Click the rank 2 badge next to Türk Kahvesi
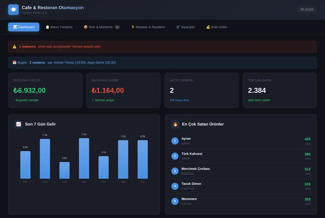Image resolution: width=325 pixels, height=218 pixels. point(175,156)
